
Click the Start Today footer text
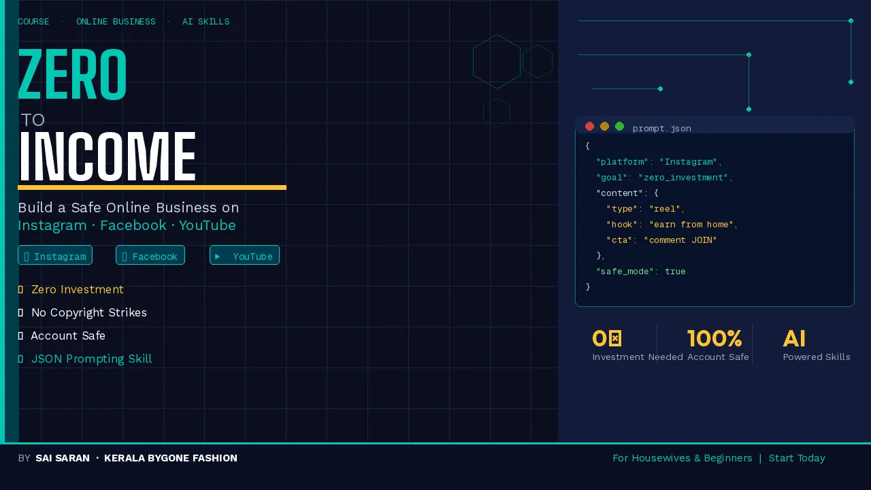point(797,458)
